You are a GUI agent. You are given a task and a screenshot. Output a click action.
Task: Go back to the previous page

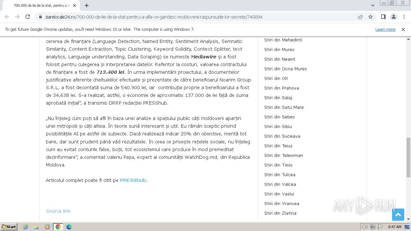coord(7,17)
